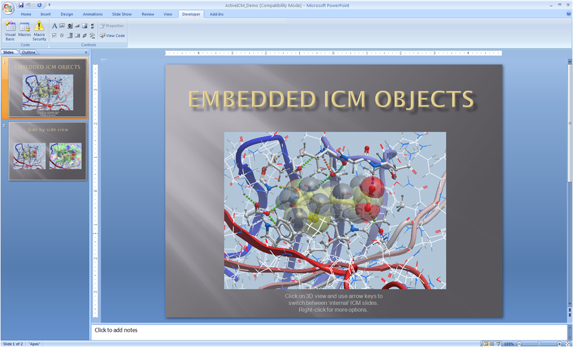
Task: Open Macro Security settings
Action: pos(39,31)
